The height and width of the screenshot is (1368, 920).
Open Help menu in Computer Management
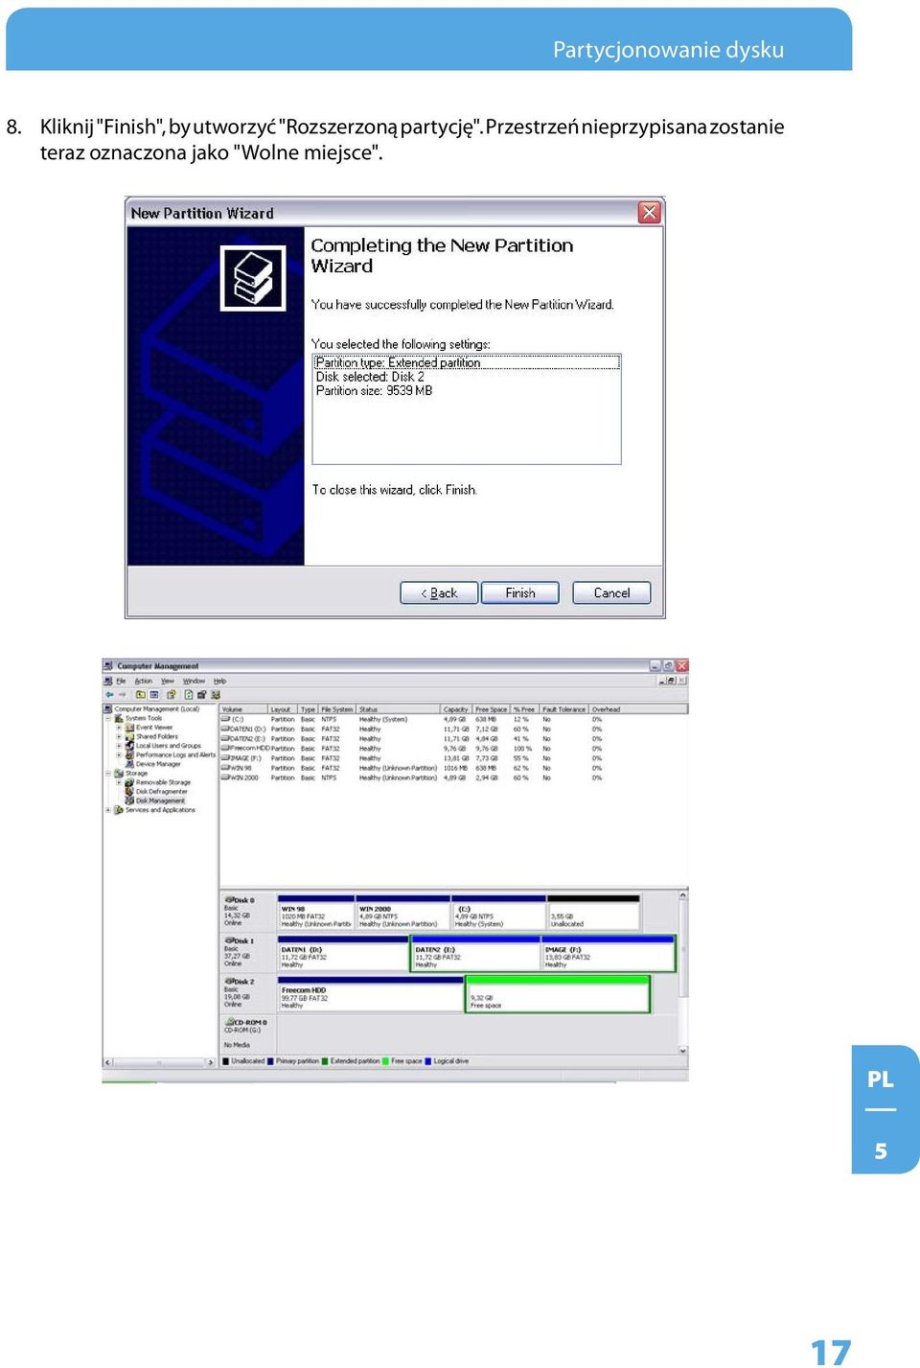(219, 681)
